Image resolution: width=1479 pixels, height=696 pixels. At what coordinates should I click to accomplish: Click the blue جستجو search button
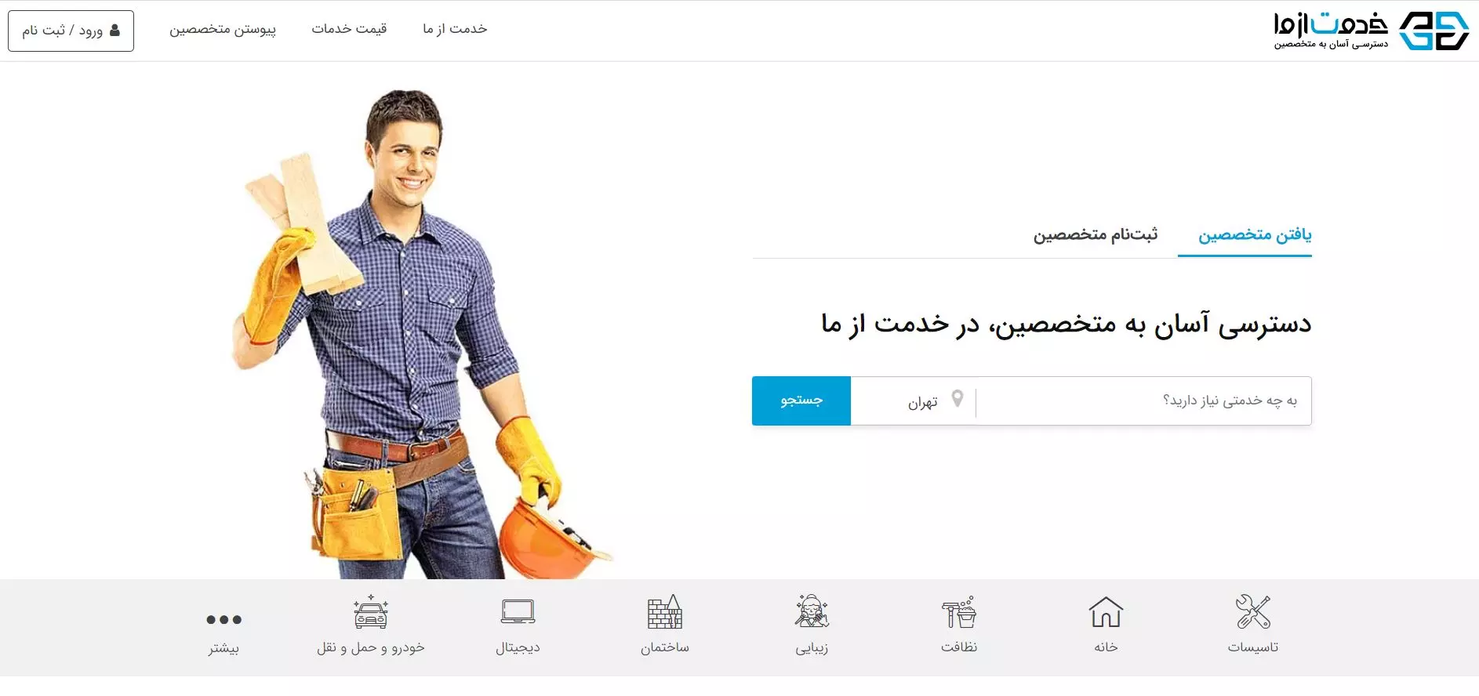point(801,401)
